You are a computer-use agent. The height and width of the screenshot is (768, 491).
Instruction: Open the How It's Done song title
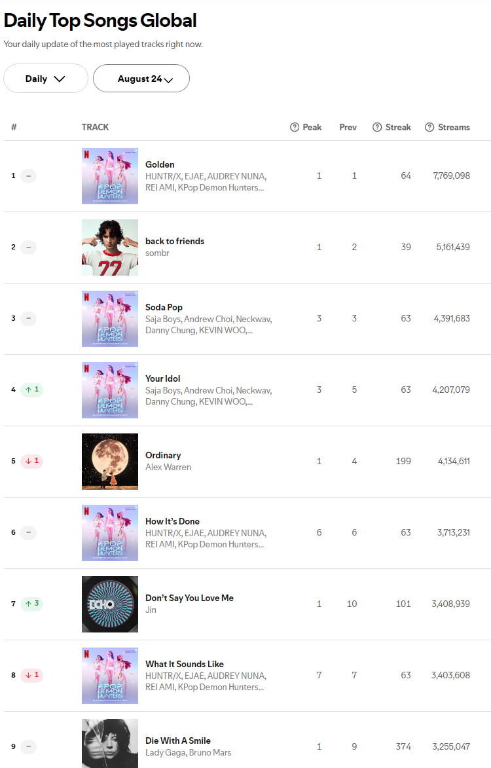click(172, 521)
